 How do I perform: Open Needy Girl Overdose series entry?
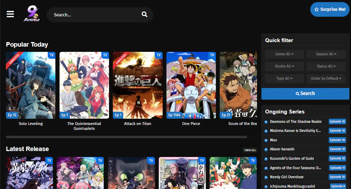(x=287, y=177)
